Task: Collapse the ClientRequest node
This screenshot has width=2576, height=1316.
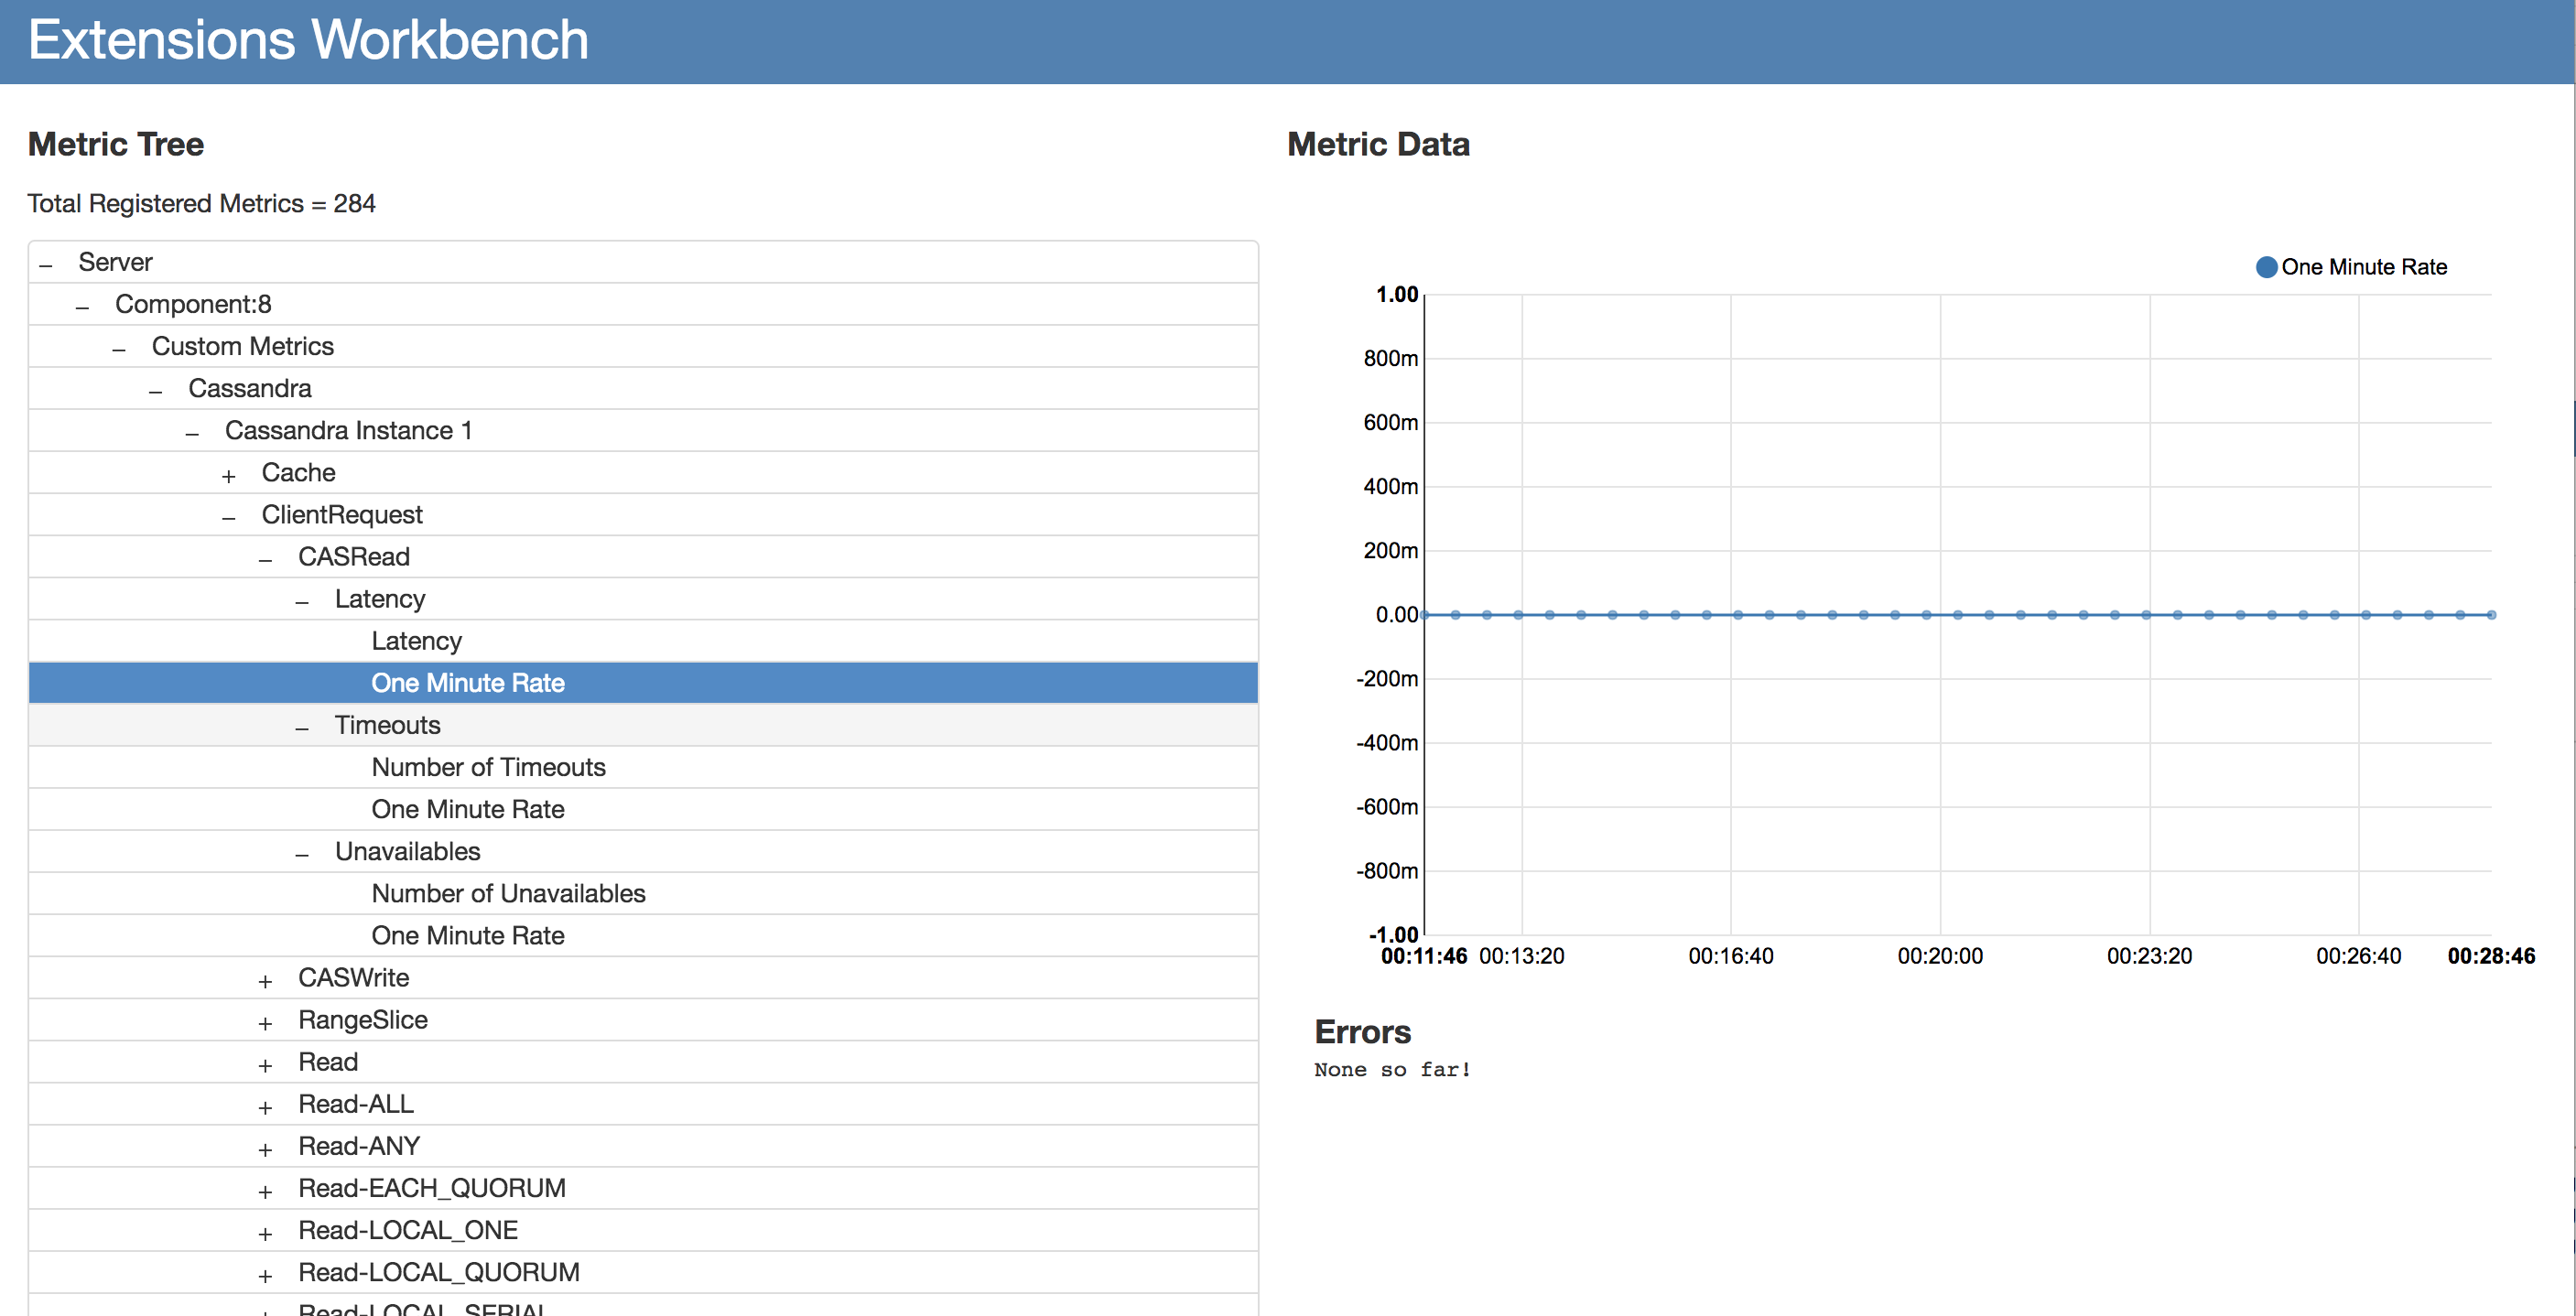Action: point(229,517)
